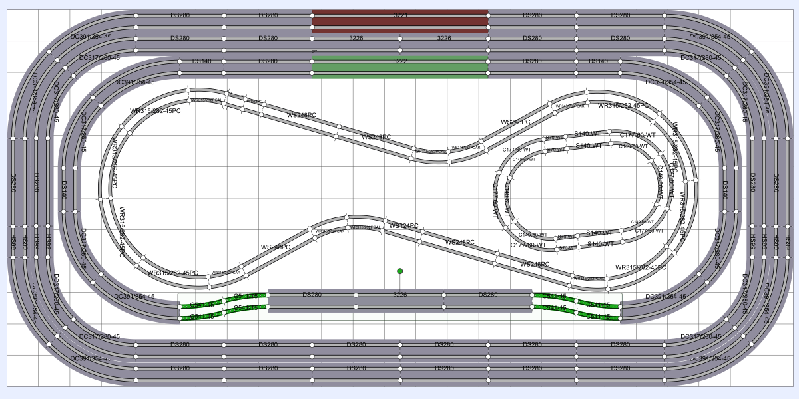Screen dimensions: 799x399
Task: Click the DC391/354-45 label at the inner ring's bottom-left
Action: pos(134,297)
